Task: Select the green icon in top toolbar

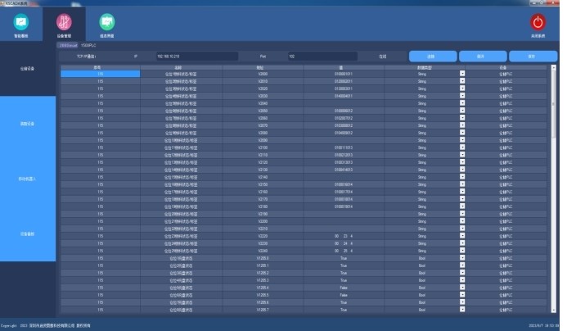Action: [x=106, y=22]
